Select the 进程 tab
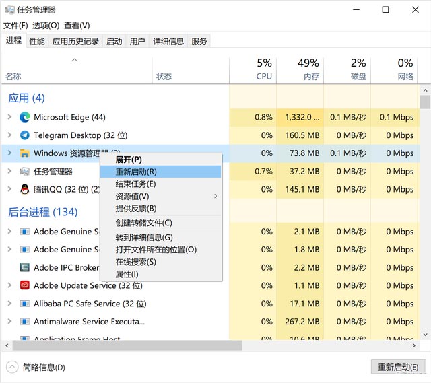431x383 pixels. tap(13, 40)
